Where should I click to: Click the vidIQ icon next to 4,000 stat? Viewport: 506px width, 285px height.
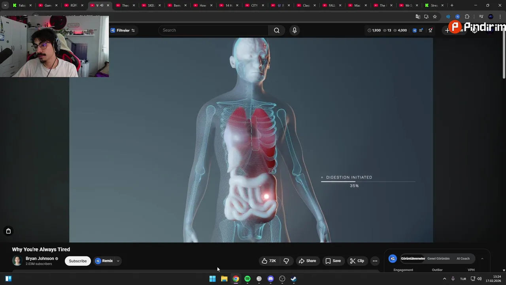click(x=414, y=30)
